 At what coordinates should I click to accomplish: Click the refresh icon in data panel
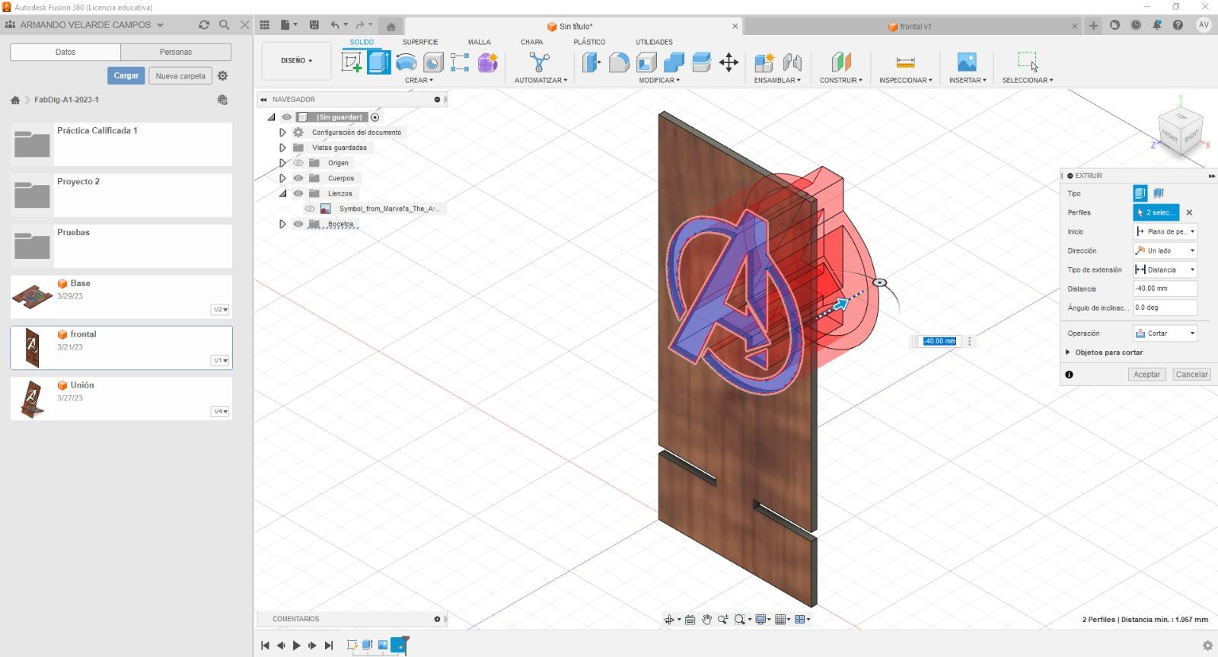point(204,25)
